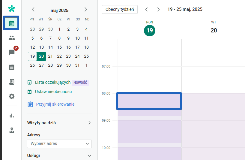245x160 pixels.
Task: Click the statistics bar chart icon
Action: point(12,116)
